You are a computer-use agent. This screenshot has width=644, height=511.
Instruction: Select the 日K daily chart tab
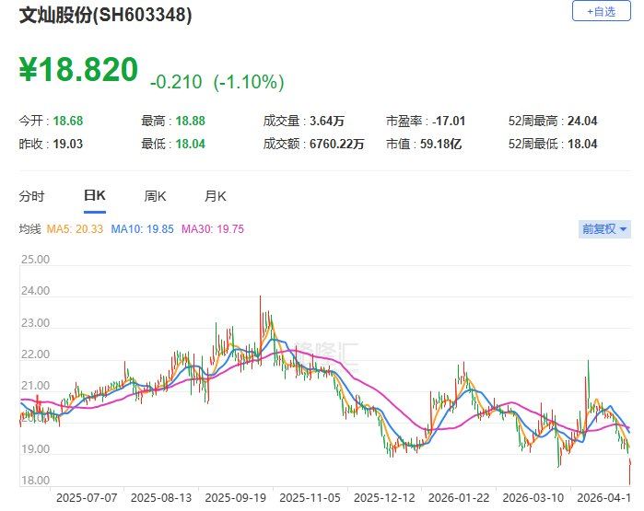coord(95,196)
